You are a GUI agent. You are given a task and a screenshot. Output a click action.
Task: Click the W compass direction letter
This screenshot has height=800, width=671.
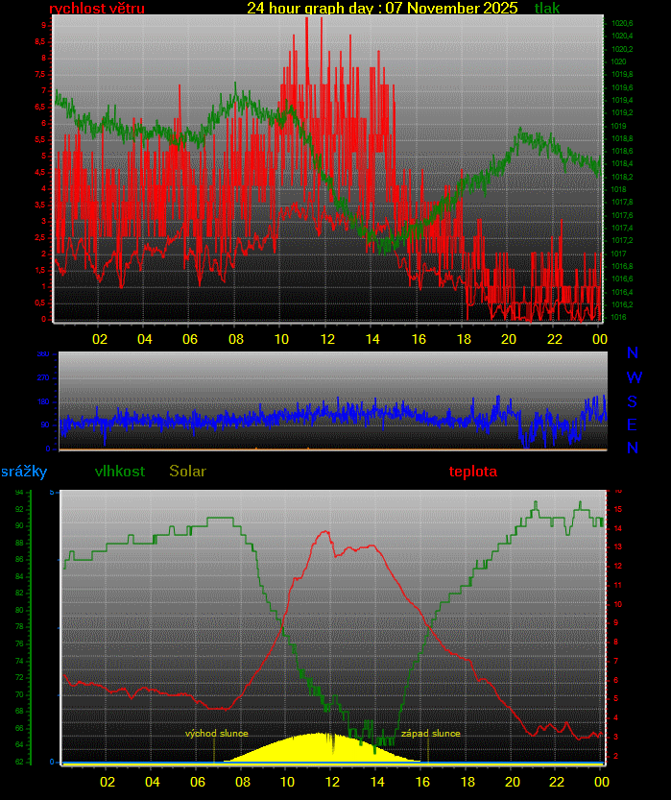633,377
